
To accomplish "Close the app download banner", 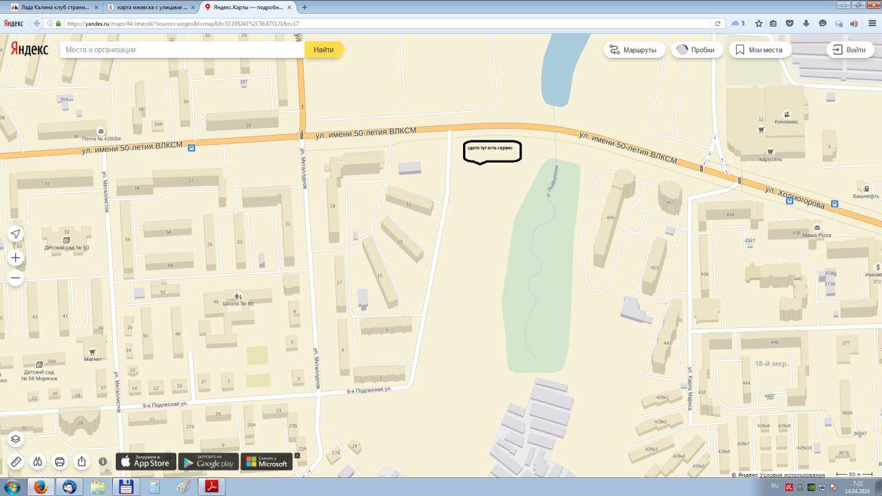I will (298, 455).
